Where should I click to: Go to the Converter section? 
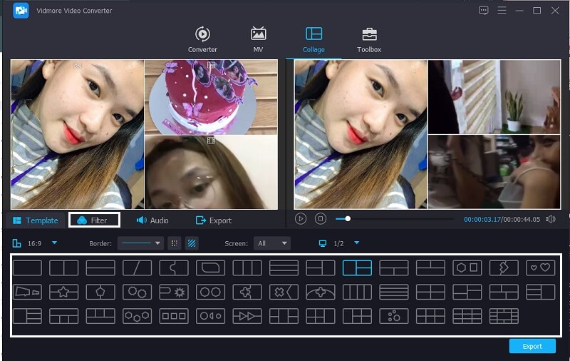[202, 40]
